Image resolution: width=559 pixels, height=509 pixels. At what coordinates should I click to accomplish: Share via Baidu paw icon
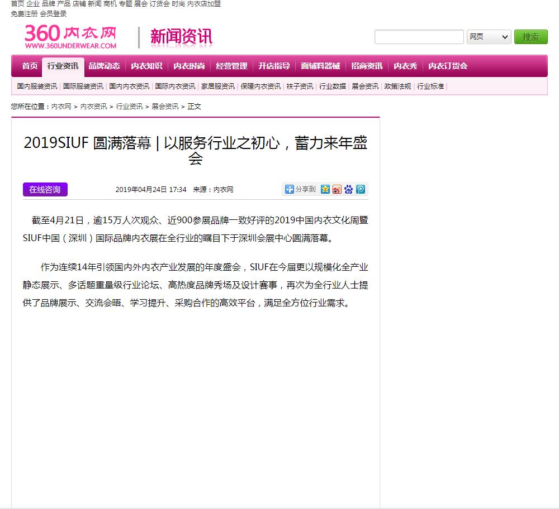tap(349, 189)
